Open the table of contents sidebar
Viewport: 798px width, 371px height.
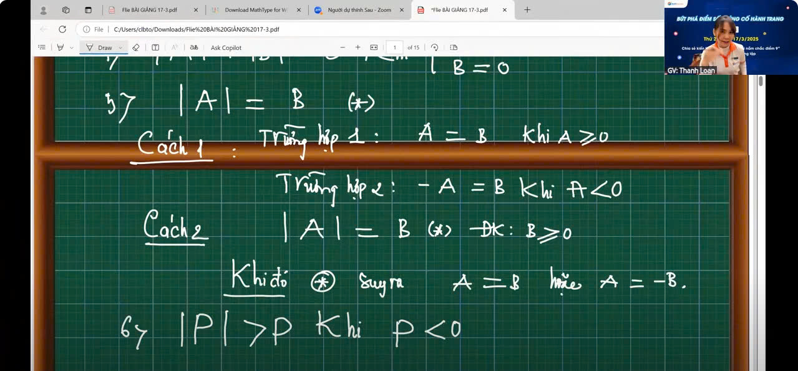pyautogui.click(x=42, y=47)
